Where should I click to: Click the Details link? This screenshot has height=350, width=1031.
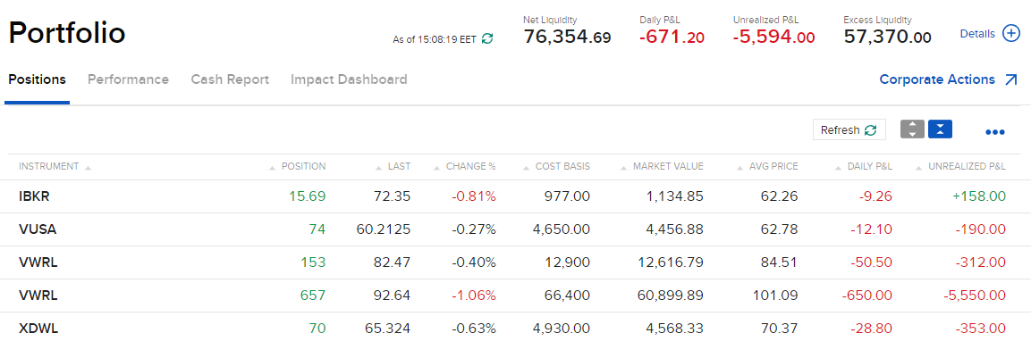point(977,34)
